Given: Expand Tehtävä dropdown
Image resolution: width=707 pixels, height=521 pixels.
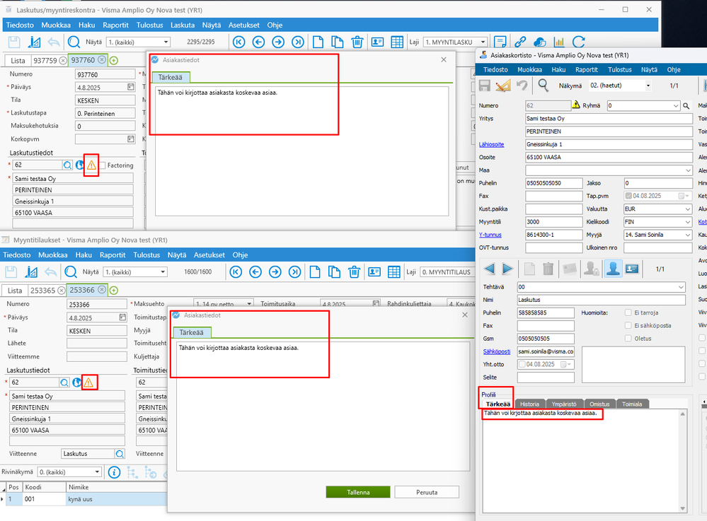Looking at the screenshot, I should point(681,287).
